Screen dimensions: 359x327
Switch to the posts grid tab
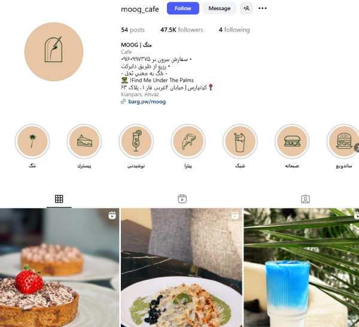tap(59, 199)
